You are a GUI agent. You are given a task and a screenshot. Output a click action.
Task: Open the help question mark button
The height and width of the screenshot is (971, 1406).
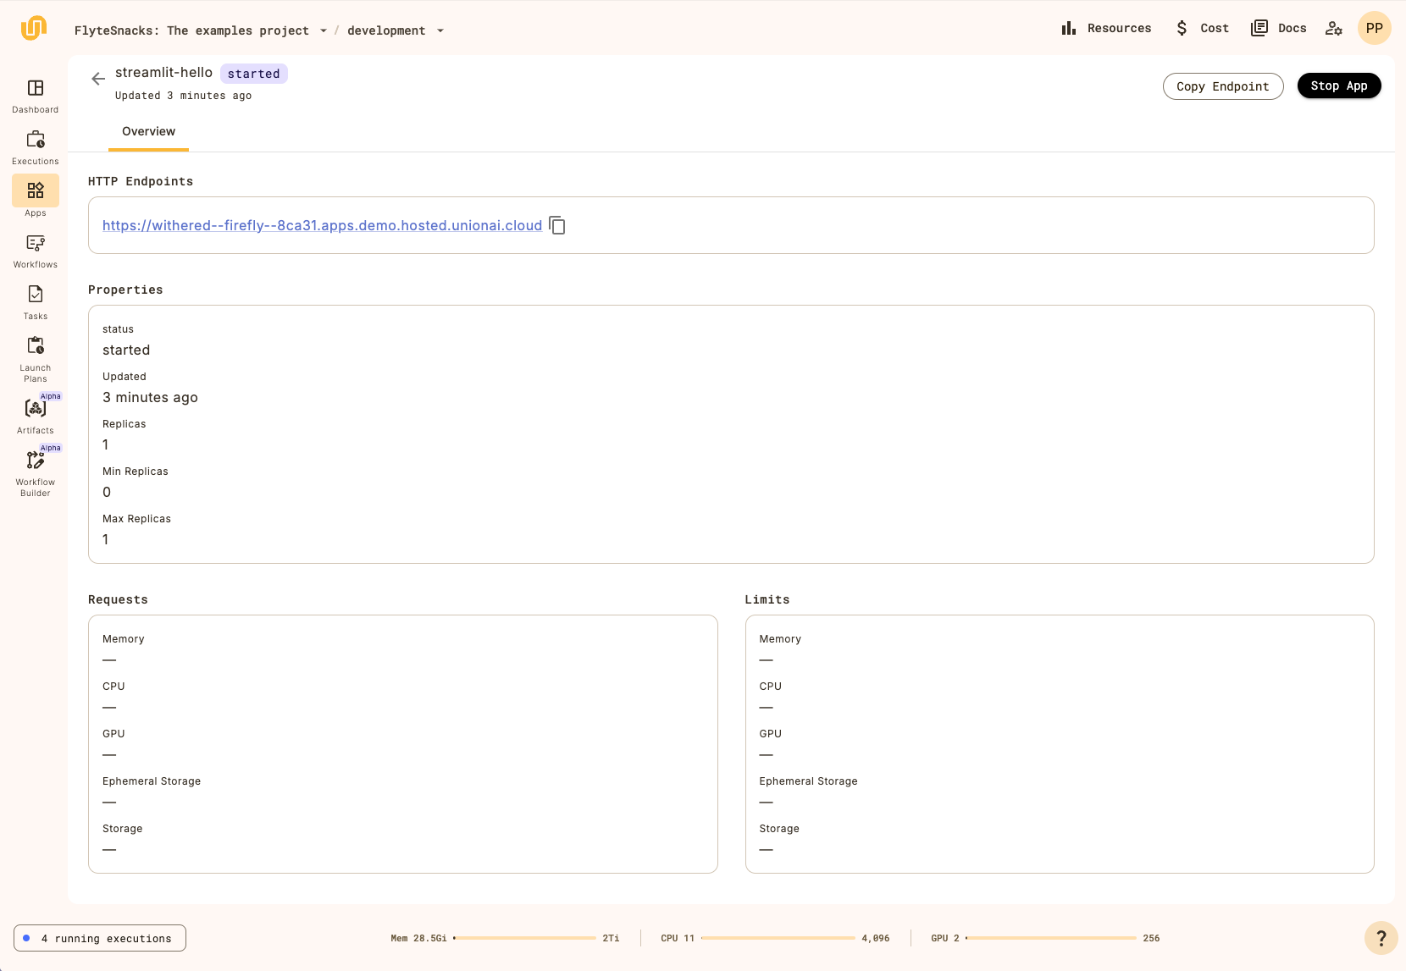pos(1381,938)
